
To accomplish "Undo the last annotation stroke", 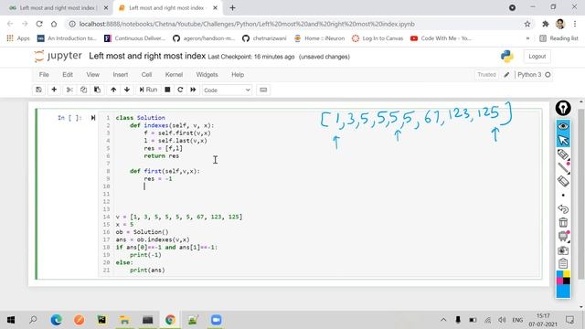I will point(563,209).
